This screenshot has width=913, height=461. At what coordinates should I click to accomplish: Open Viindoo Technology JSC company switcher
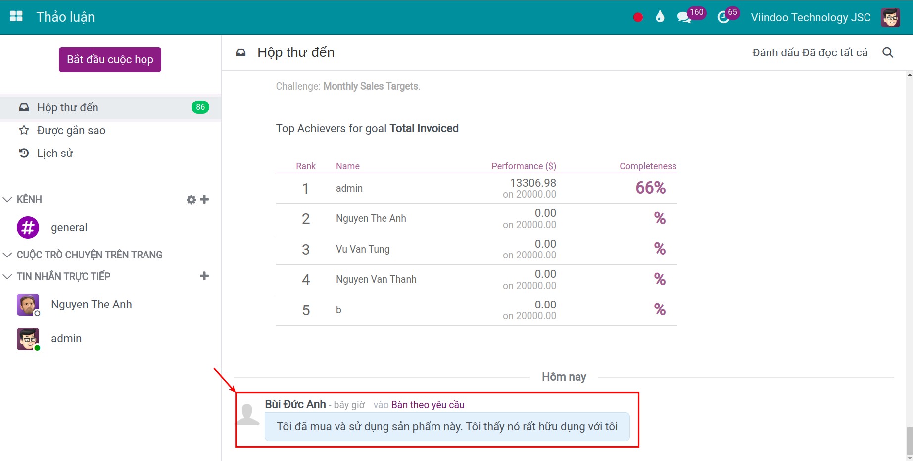[x=811, y=17]
